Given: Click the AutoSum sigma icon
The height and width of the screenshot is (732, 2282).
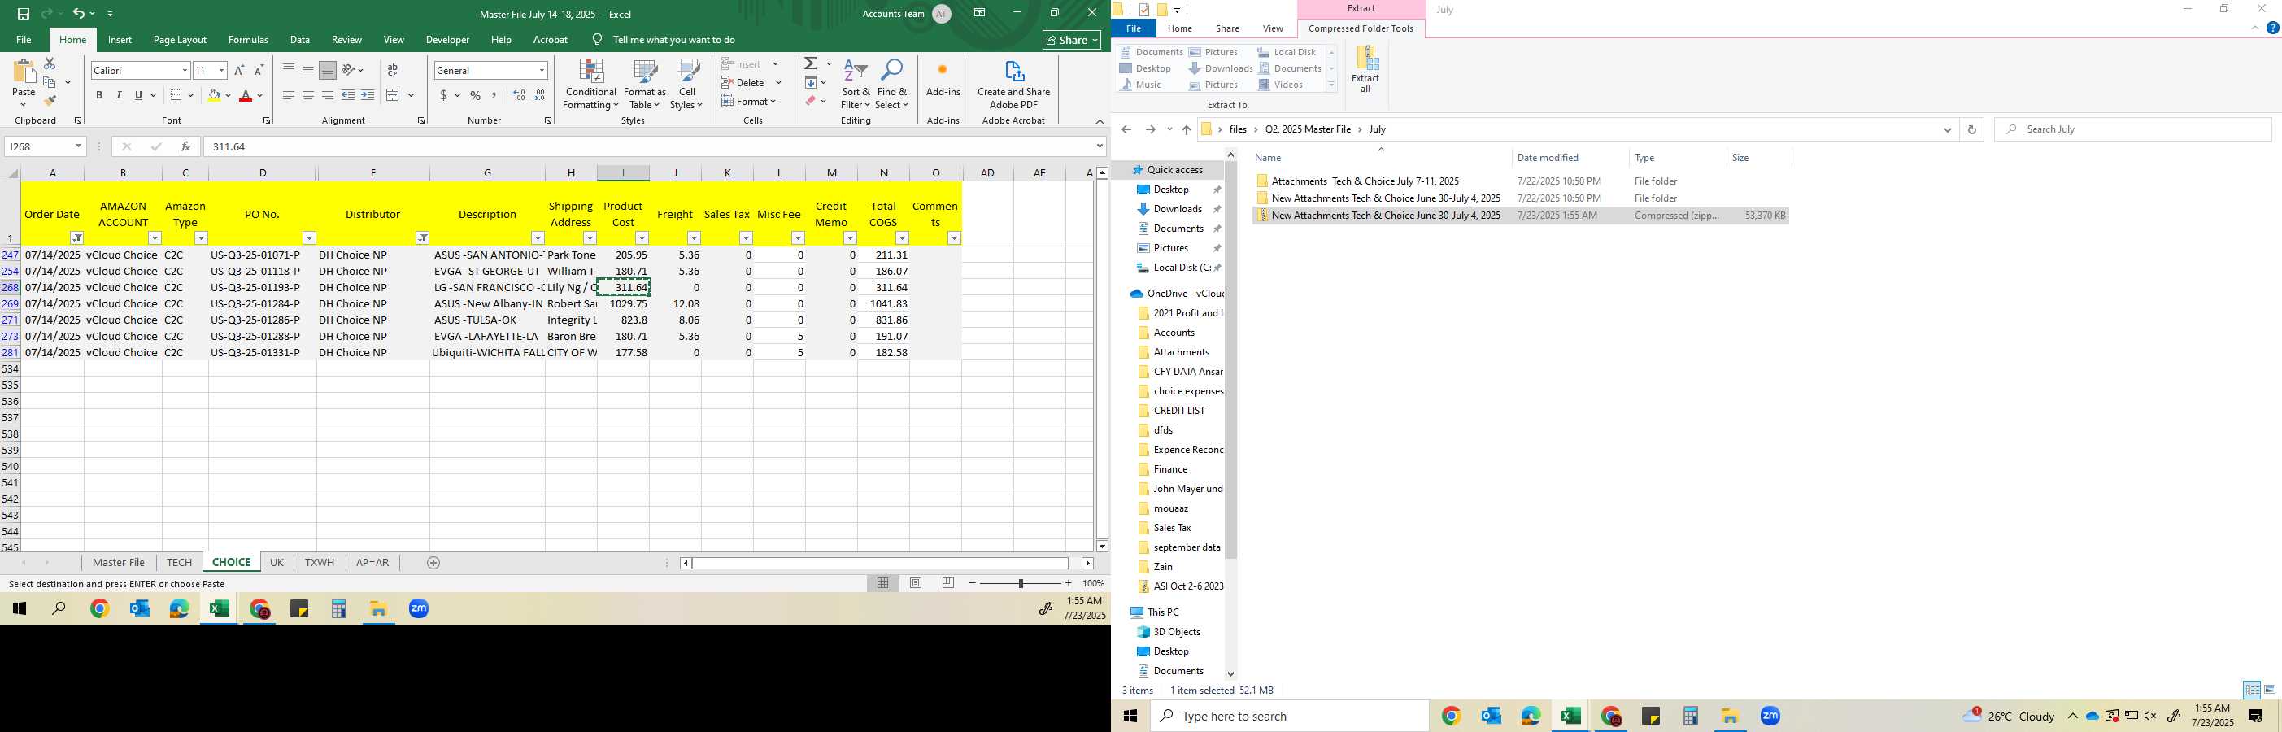Looking at the screenshot, I should (811, 63).
